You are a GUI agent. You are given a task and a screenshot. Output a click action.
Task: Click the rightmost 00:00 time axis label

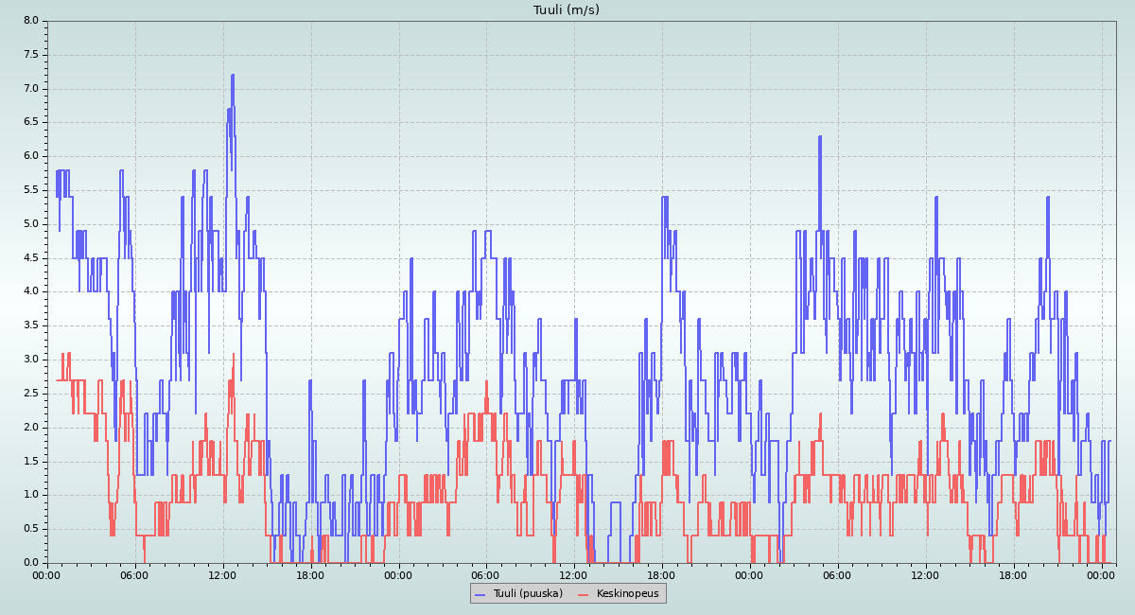point(1101,574)
